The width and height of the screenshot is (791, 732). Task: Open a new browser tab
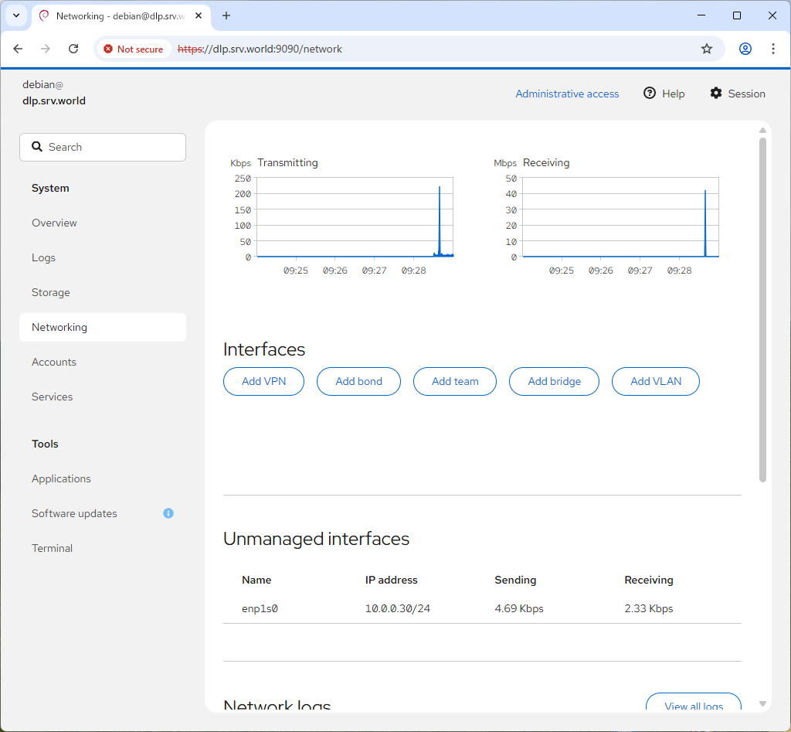tap(226, 15)
